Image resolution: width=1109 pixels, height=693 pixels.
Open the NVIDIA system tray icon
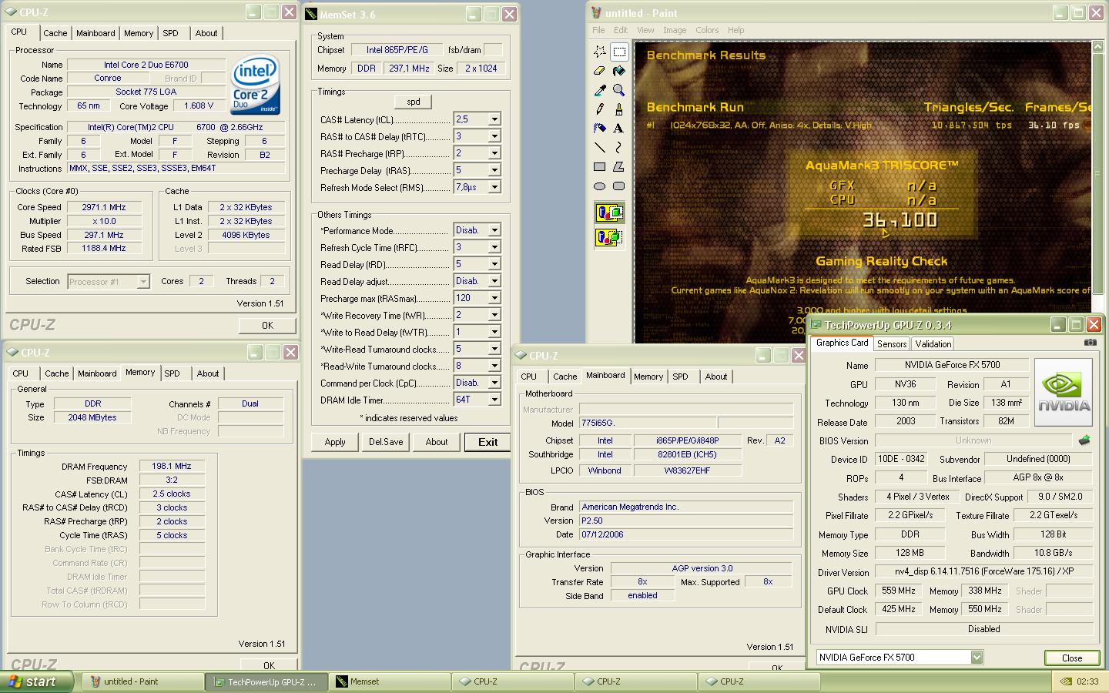click(x=1065, y=681)
